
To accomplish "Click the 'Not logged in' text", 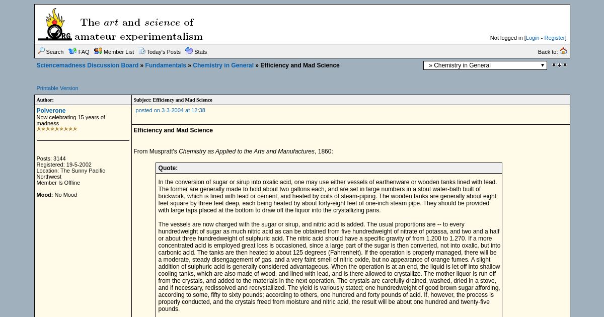I will [506, 38].
